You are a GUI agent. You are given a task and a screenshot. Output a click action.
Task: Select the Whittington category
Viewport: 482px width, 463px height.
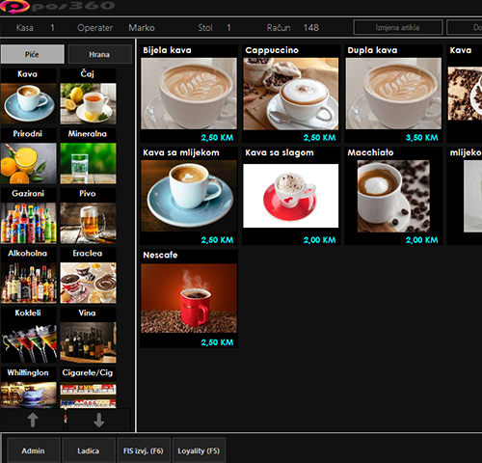(29, 388)
